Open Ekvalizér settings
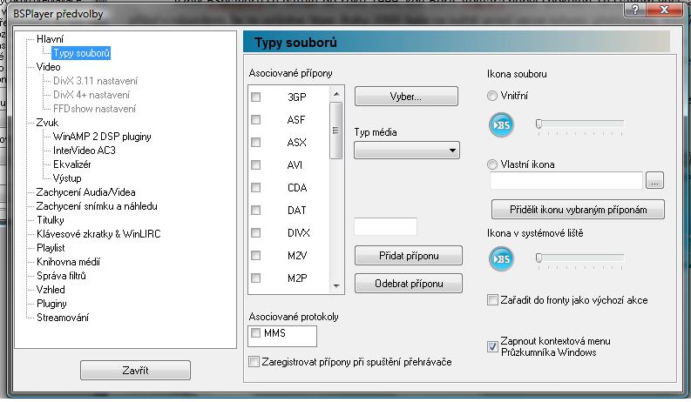This screenshot has width=691, height=402. pos(71,164)
